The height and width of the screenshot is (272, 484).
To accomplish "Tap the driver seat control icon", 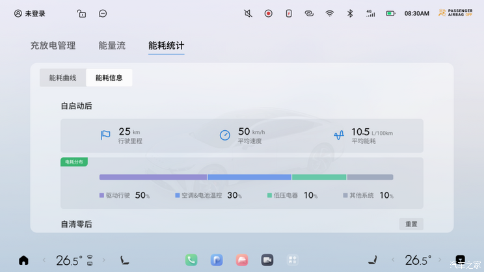I will [x=124, y=260].
